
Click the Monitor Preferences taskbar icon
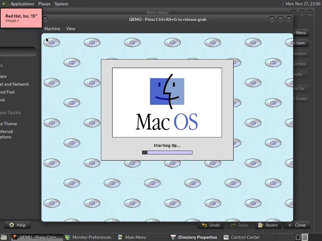68,237
